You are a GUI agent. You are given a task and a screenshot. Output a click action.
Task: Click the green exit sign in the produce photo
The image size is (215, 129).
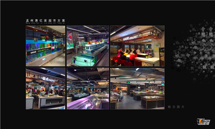click(128, 82)
